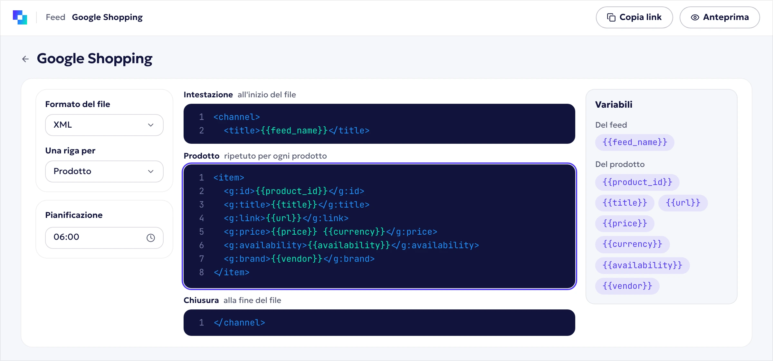
Task: Click the 06:00 schedule time field
Action: click(104, 238)
